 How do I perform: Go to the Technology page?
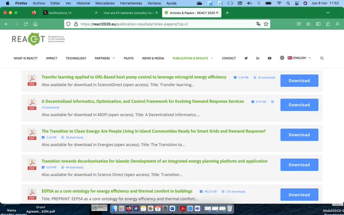click(76, 58)
